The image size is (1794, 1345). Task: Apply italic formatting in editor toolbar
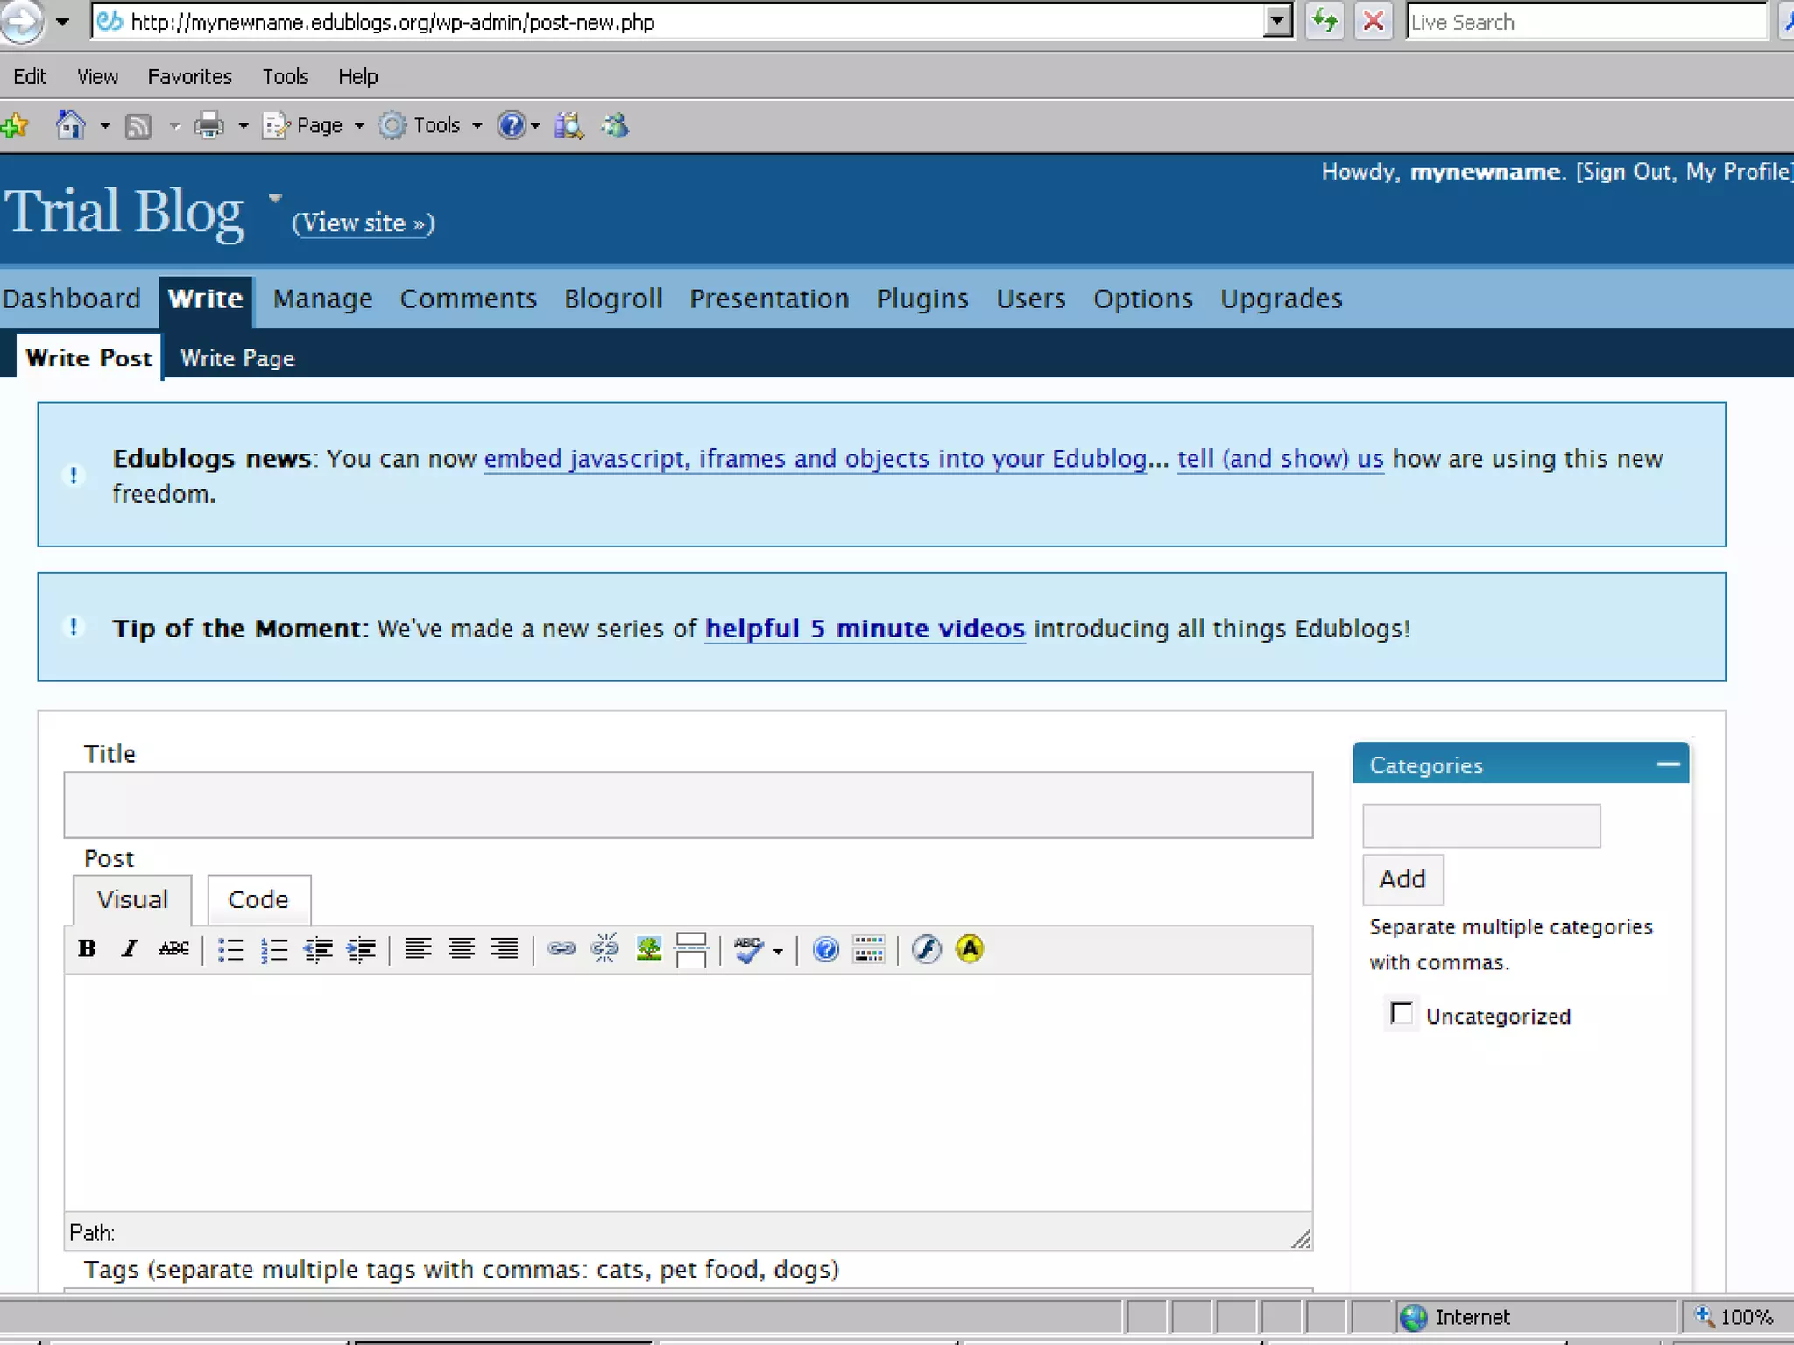click(x=130, y=948)
